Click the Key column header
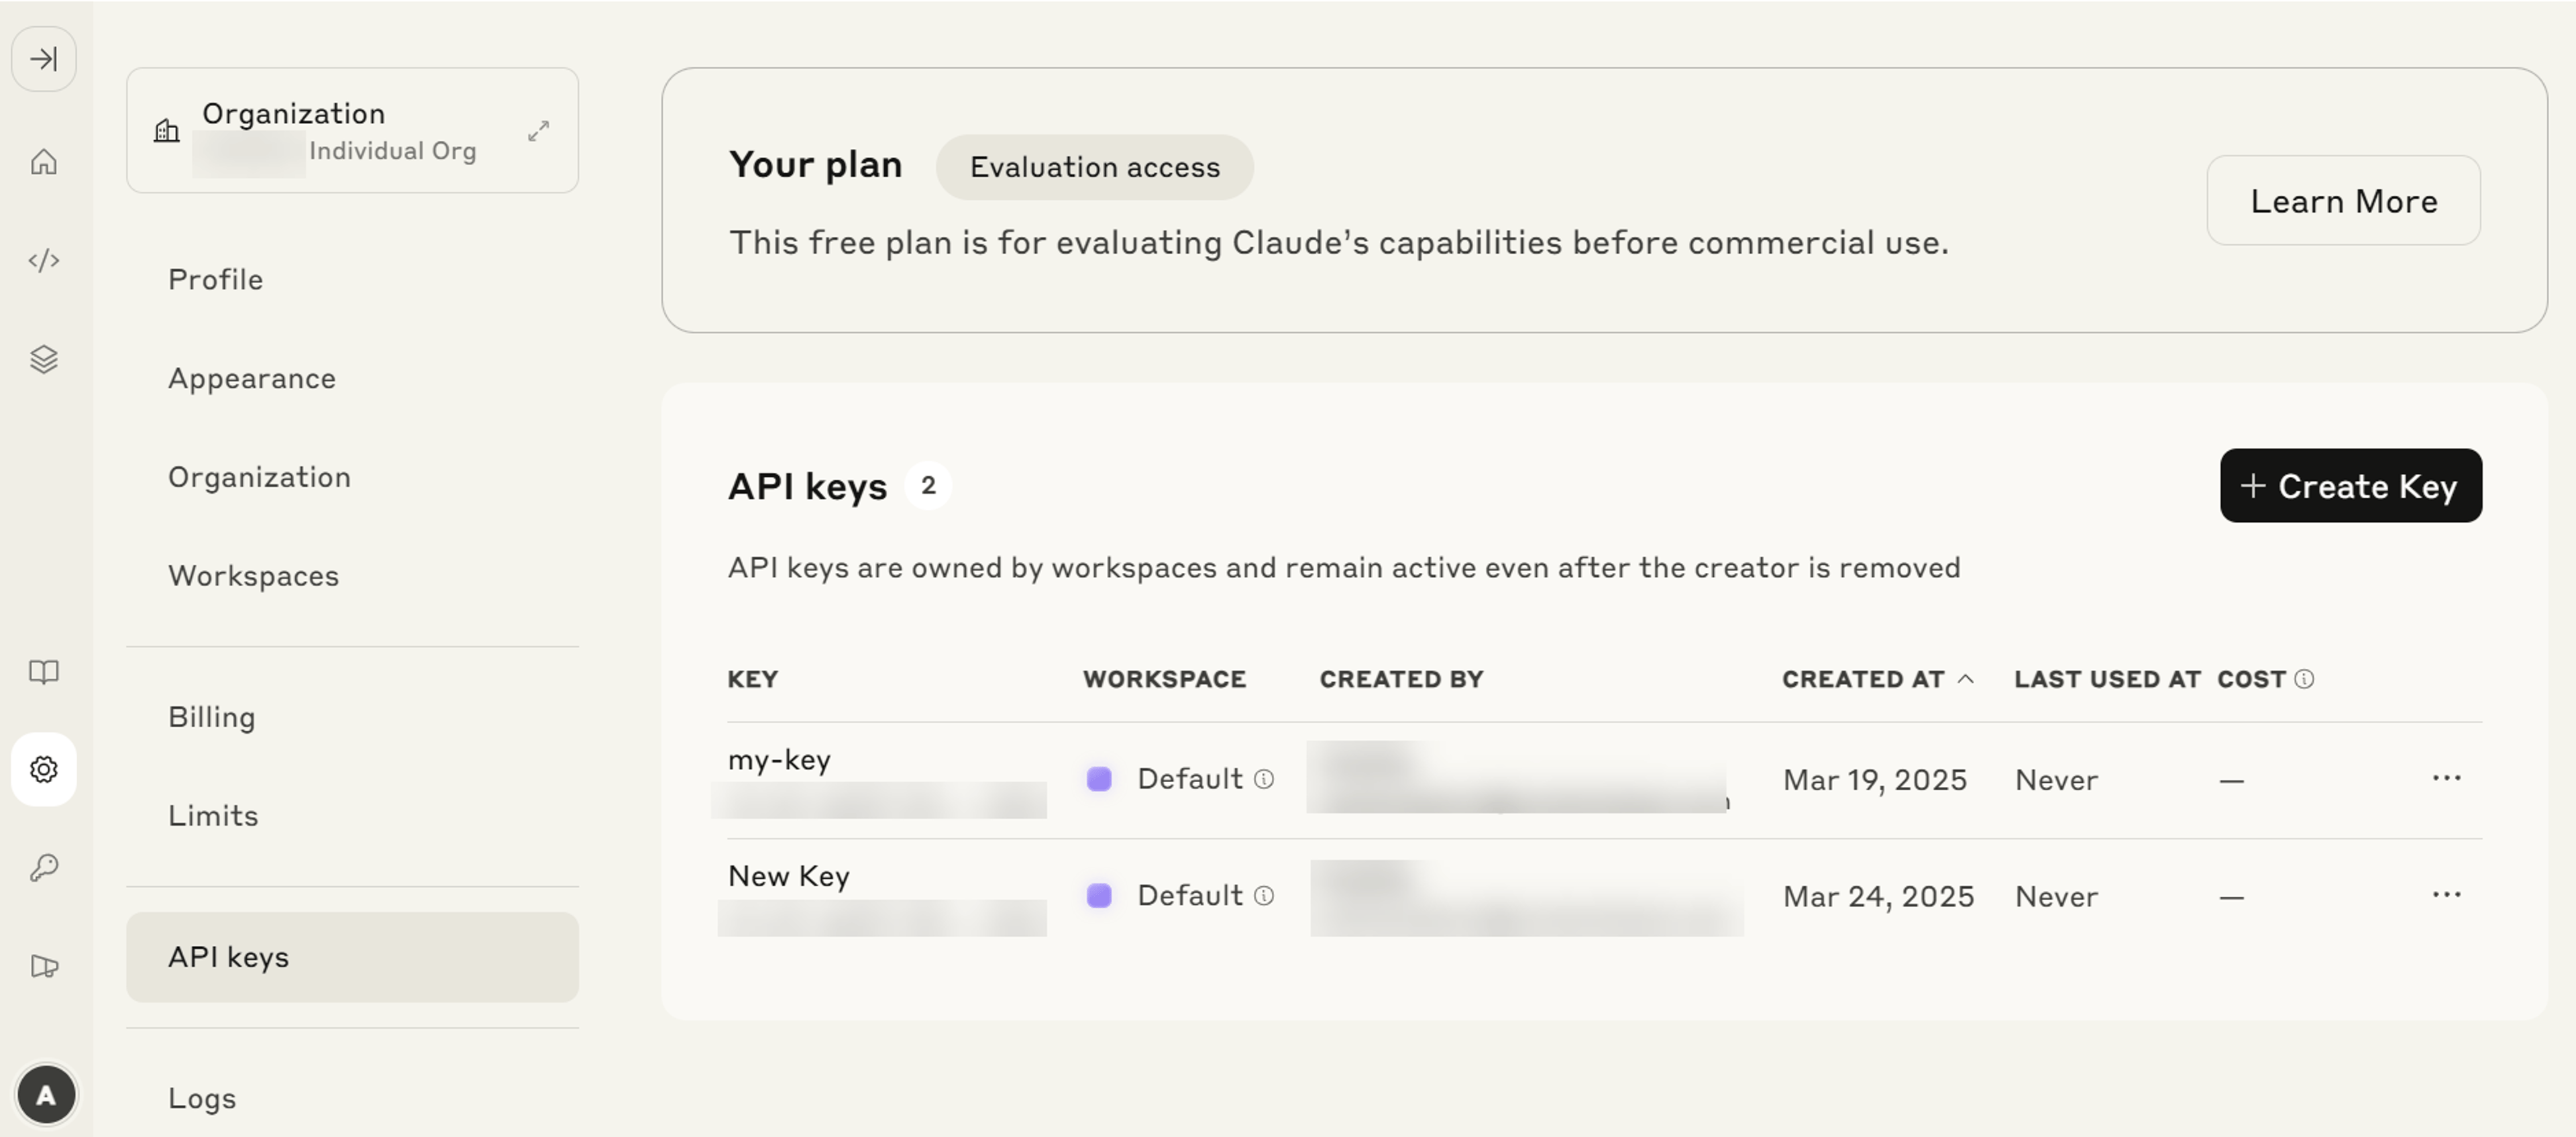Image resolution: width=2576 pixels, height=1137 pixels. [x=753, y=679]
